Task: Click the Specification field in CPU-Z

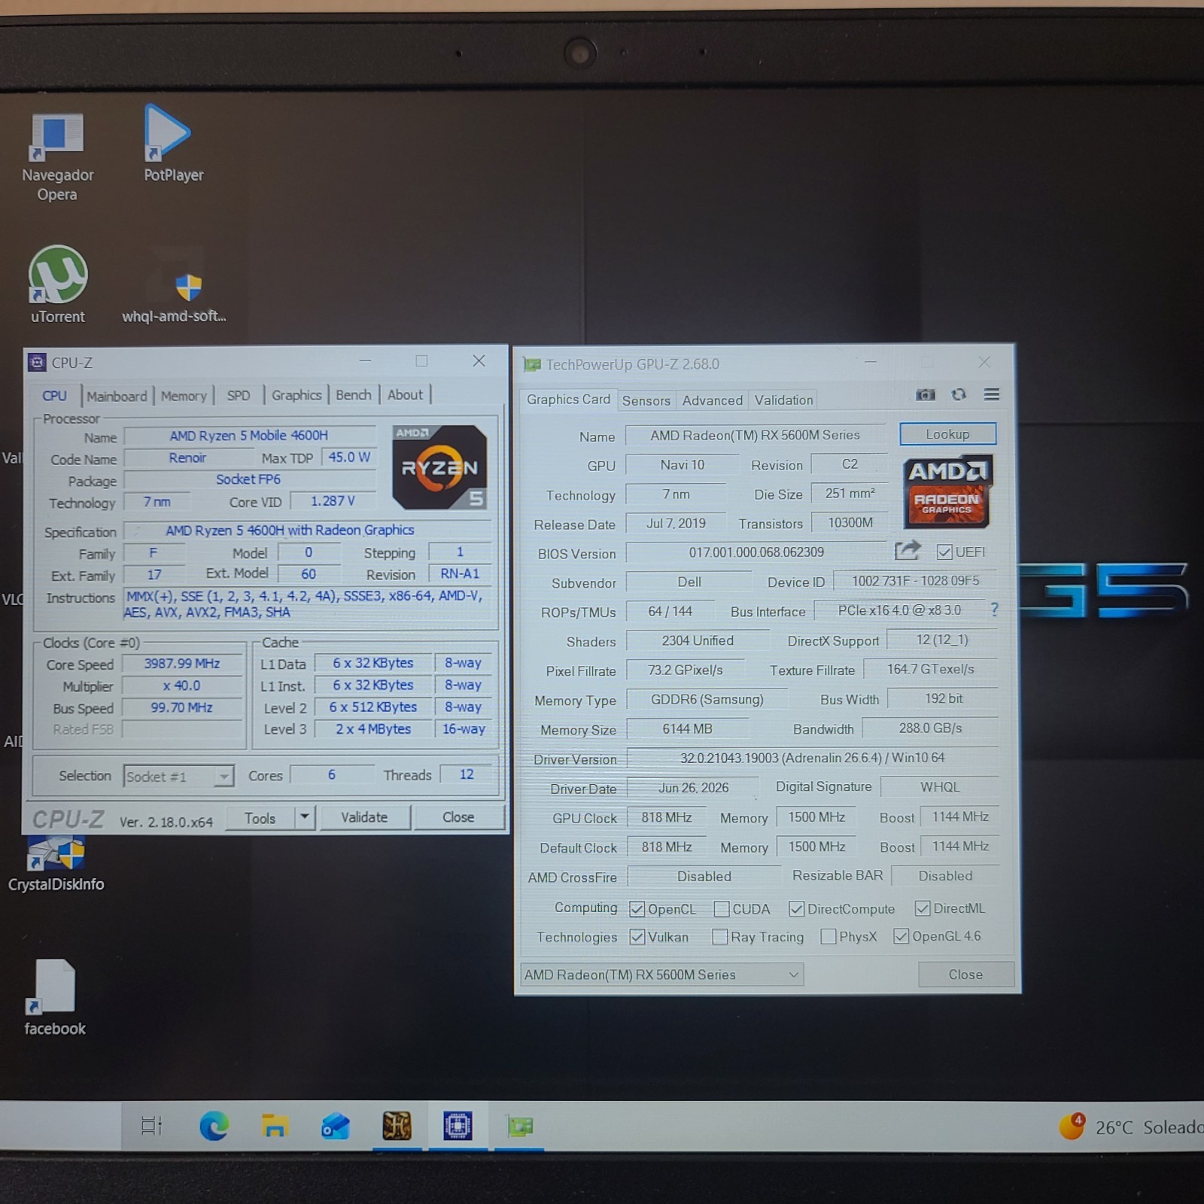Action: pyautogui.click(x=307, y=531)
